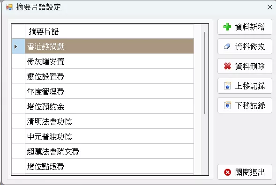Viewport: 276px width, 185px height.
Task: Click the 關閉退出 button text
Action: pyautogui.click(x=250, y=172)
